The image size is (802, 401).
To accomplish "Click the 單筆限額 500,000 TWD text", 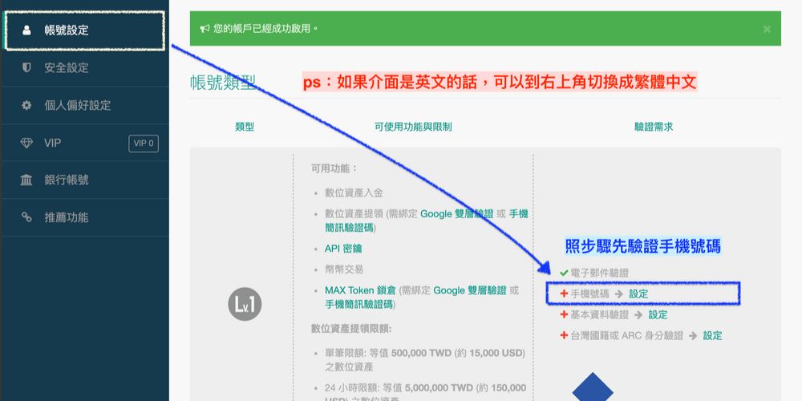I will (x=425, y=360).
